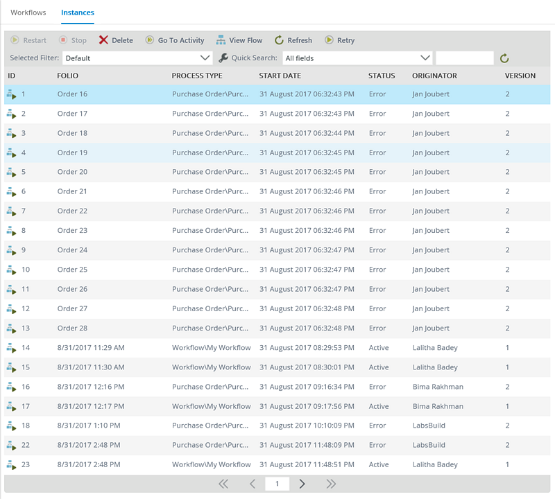Click the quick search text field
Screen dimensions: 555x499
click(464, 58)
